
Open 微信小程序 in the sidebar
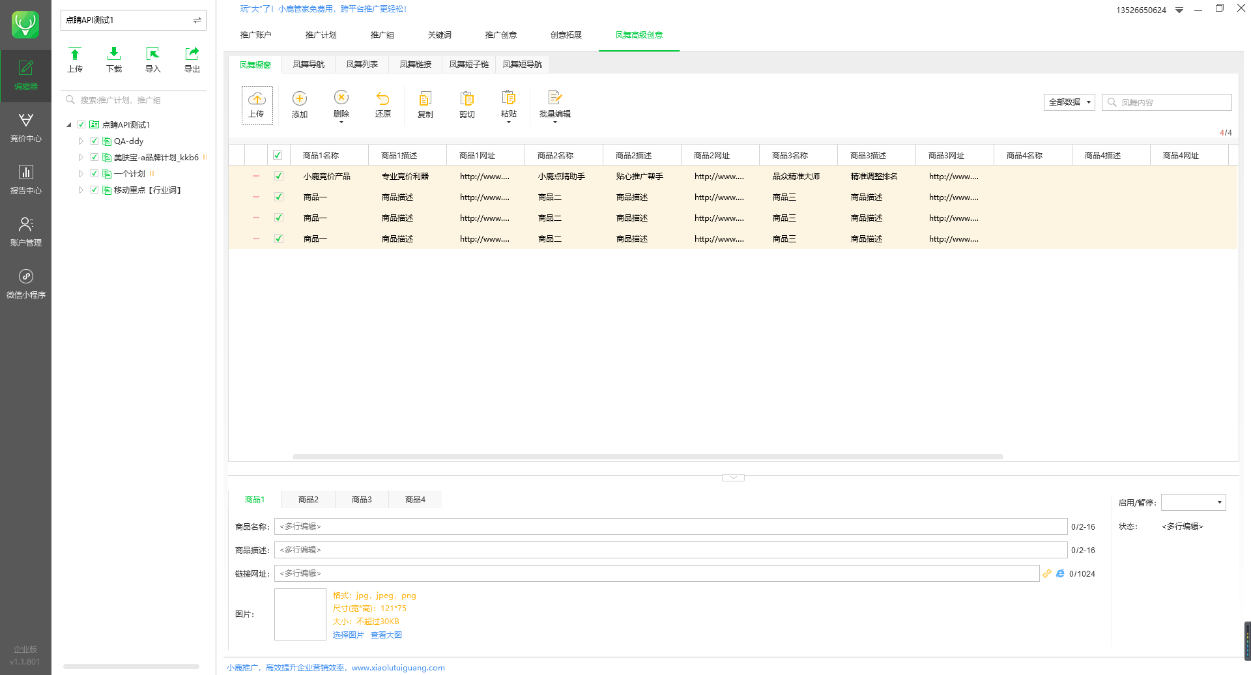tap(25, 284)
